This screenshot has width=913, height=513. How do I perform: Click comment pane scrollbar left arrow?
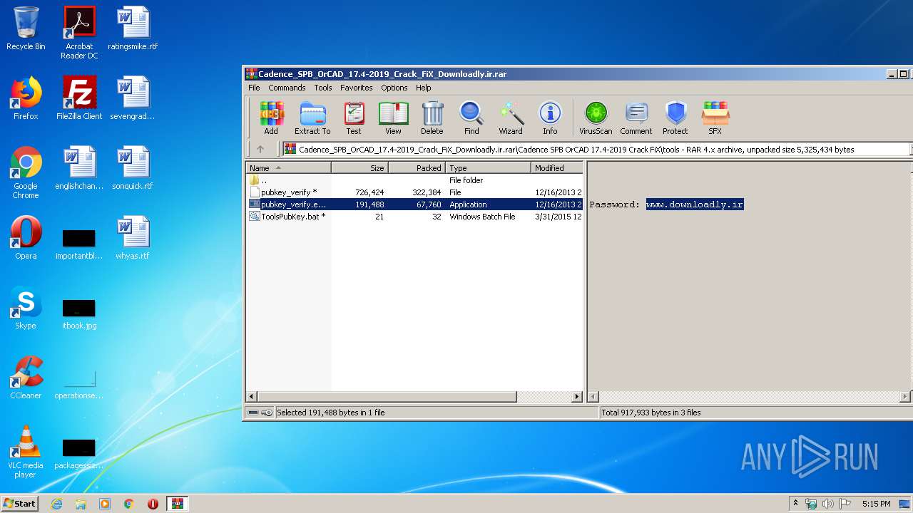(593, 396)
